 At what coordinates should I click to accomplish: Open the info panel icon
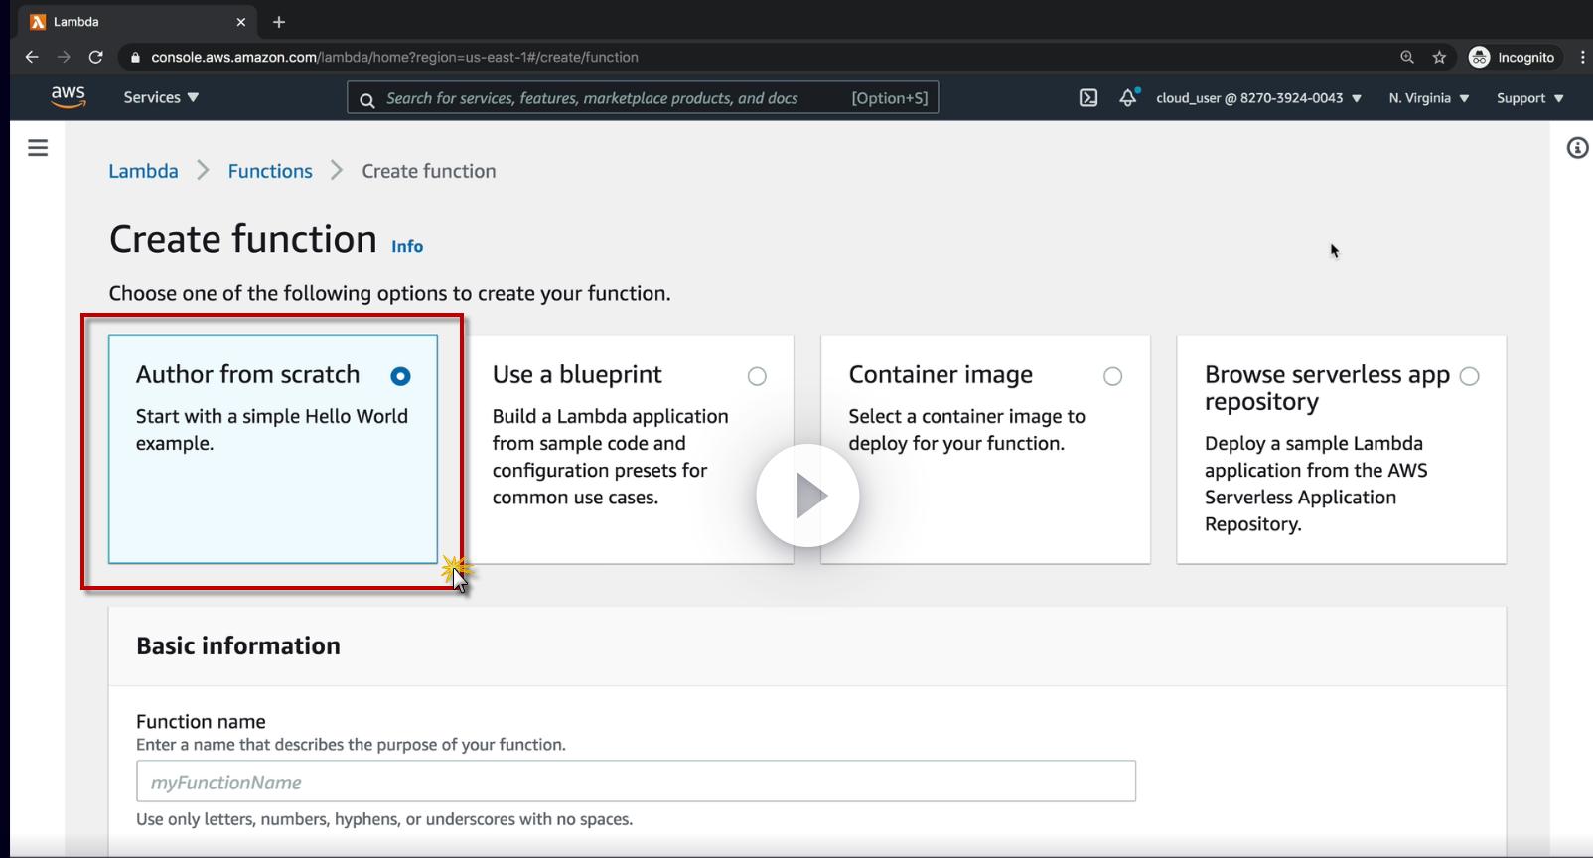1577,148
